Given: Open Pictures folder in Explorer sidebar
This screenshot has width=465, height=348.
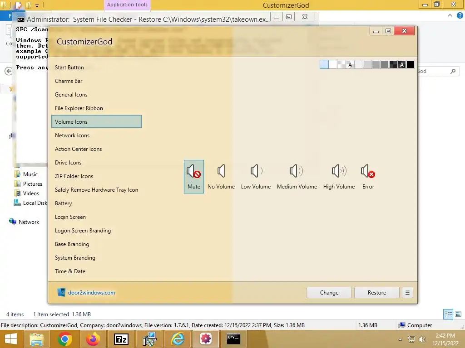Looking at the screenshot, I should (29, 184).
